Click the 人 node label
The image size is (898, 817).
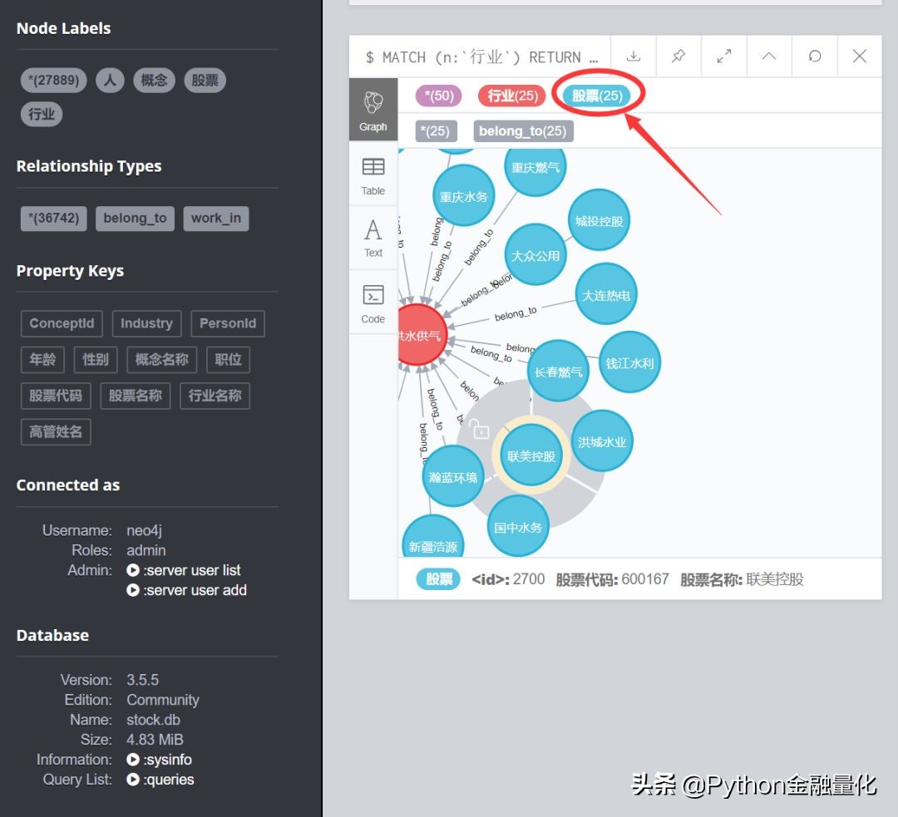pos(110,80)
